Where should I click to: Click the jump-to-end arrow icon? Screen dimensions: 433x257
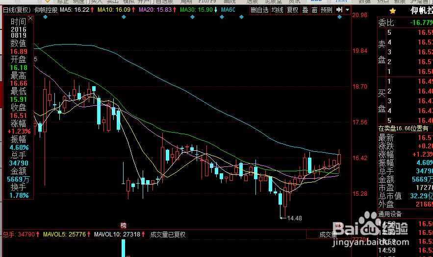(339, 10)
